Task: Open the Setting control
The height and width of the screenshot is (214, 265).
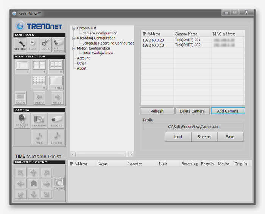Action: [x=20, y=45]
